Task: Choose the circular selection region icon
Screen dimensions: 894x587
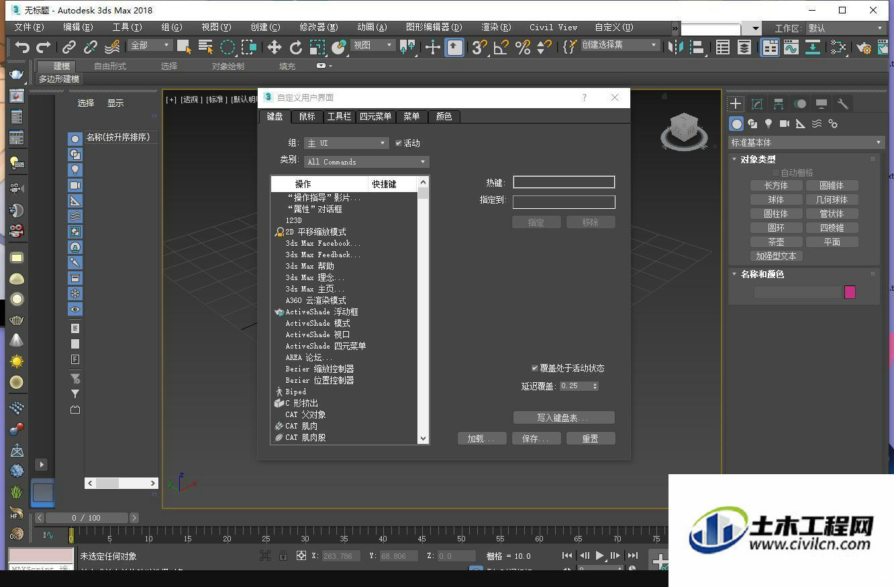Action: click(228, 47)
